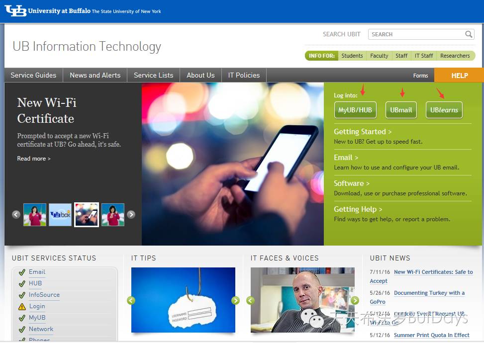Click green checkmark beside HUB status

(22, 284)
